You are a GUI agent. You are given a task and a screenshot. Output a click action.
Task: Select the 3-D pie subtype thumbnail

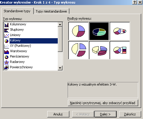[99, 31]
